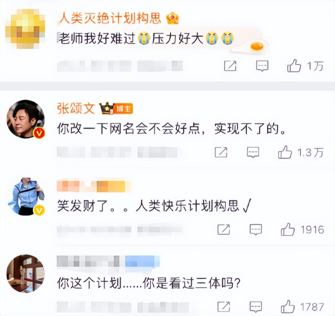Like the comment with 1万 likes
This screenshot has height=316, width=335.
(294, 65)
